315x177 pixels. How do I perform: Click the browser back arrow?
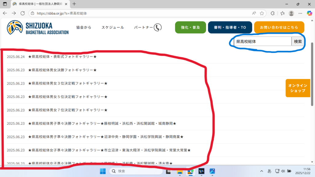tap(5, 13)
